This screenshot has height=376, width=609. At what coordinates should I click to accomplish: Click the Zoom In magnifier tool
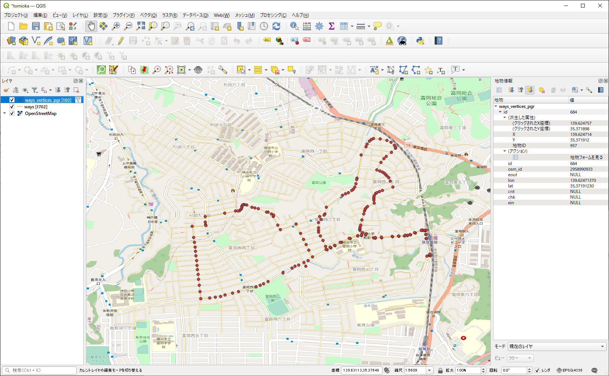click(x=116, y=26)
